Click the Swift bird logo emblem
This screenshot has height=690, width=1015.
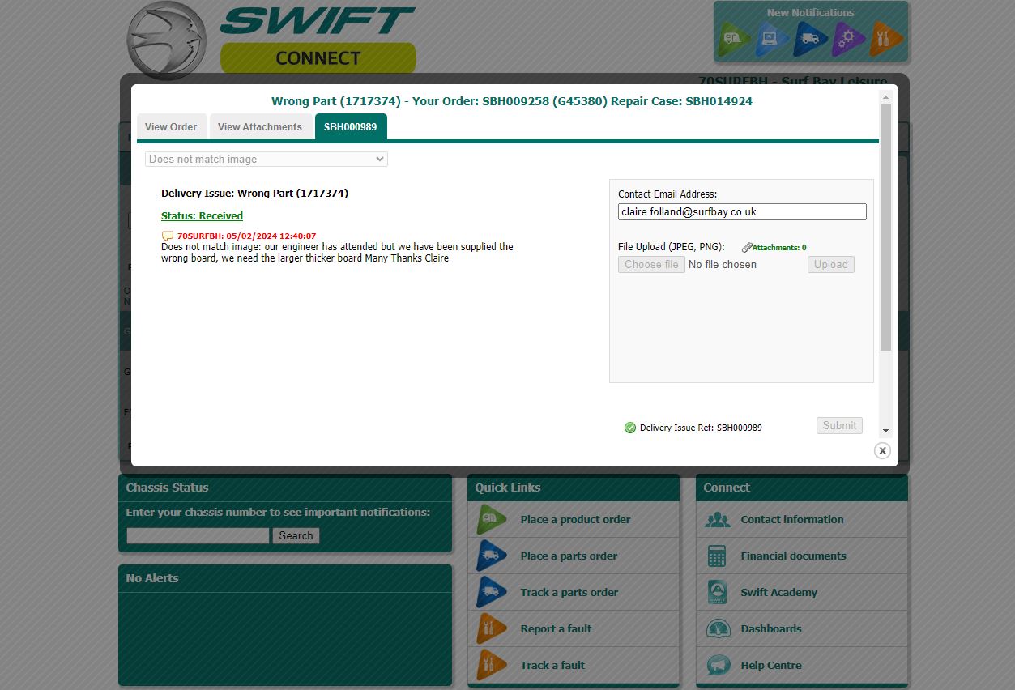click(x=167, y=40)
